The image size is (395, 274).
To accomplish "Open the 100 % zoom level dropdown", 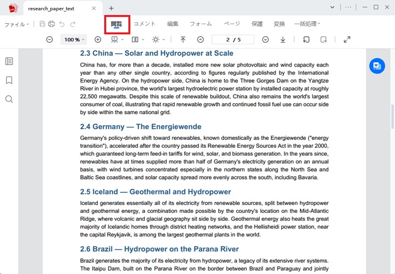I will tap(74, 39).
